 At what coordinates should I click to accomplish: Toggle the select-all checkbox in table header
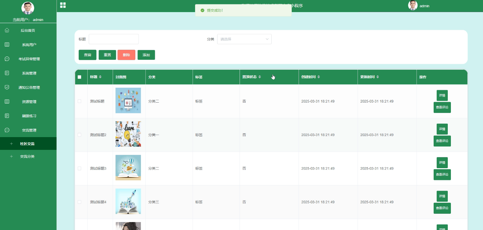pyautogui.click(x=79, y=77)
